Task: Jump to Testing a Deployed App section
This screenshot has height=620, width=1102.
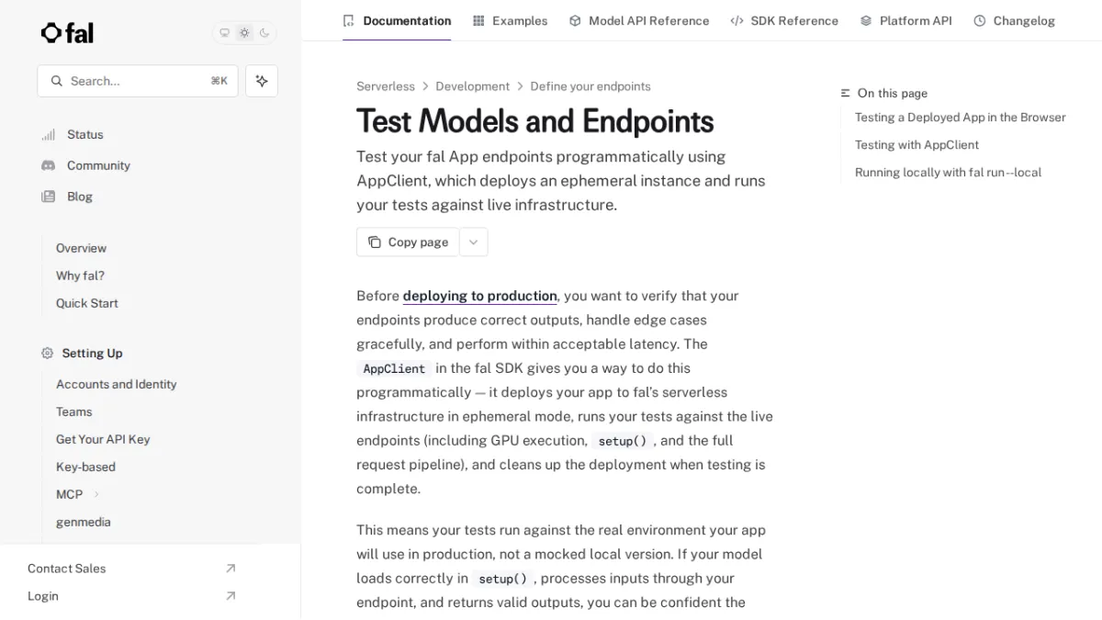Action: (x=961, y=118)
